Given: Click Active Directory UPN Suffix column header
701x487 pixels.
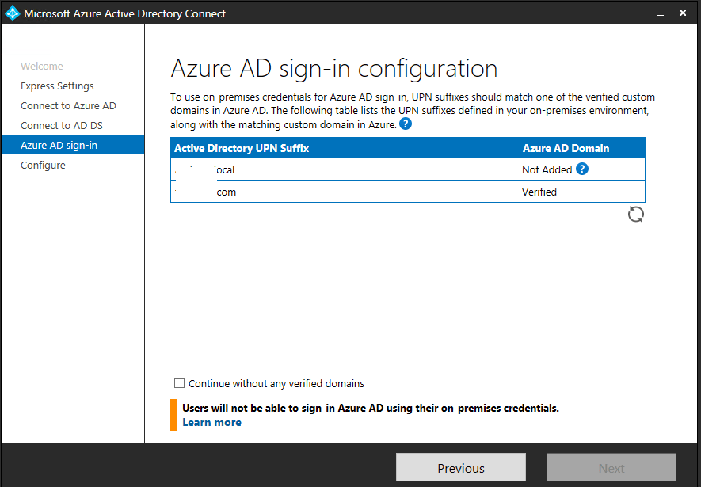Looking at the screenshot, I should point(242,148).
